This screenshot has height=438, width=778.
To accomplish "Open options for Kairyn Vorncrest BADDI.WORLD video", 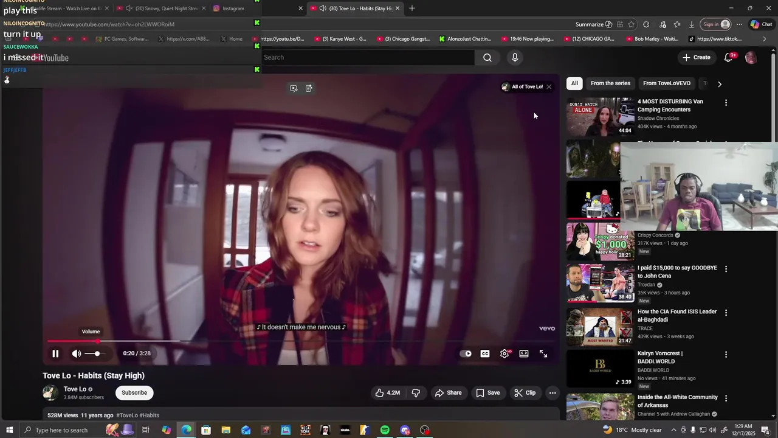I will (726, 355).
